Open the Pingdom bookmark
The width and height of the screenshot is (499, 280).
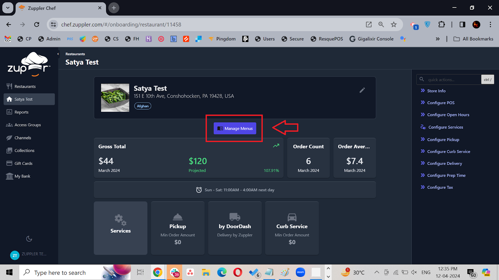pos(222,39)
